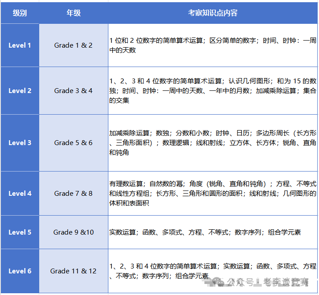Click Level 3 content starting 加减乘除运算；数独
The height and width of the screenshot is (295, 319).
pyautogui.click(x=213, y=143)
